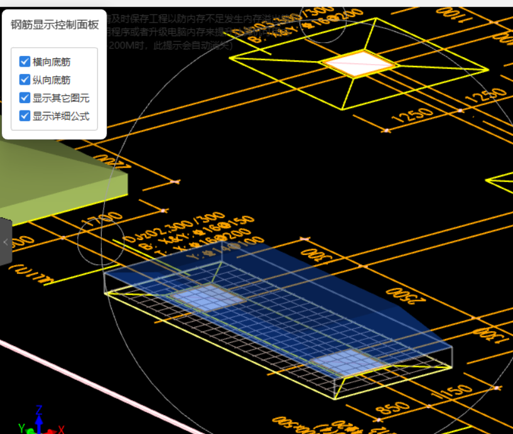513x434 pixels.
Task: Click the DJz02,300/300 foundation label
Action: click(x=175, y=227)
